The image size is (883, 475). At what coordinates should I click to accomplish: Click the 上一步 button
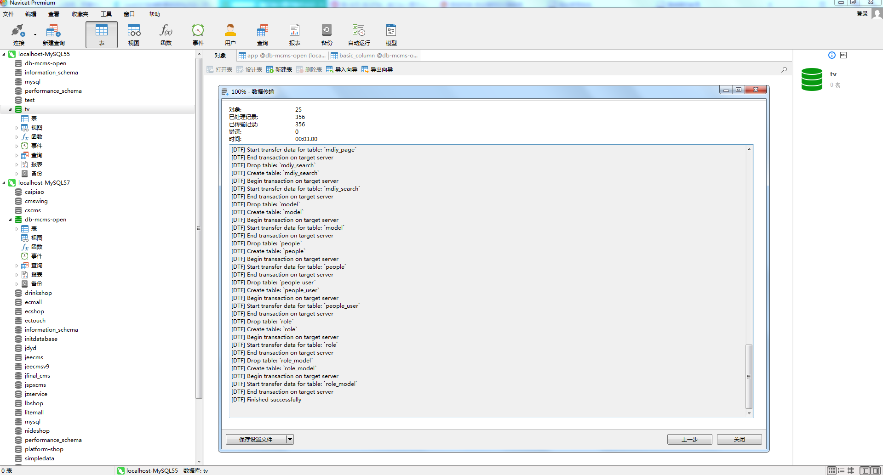(689, 439)
